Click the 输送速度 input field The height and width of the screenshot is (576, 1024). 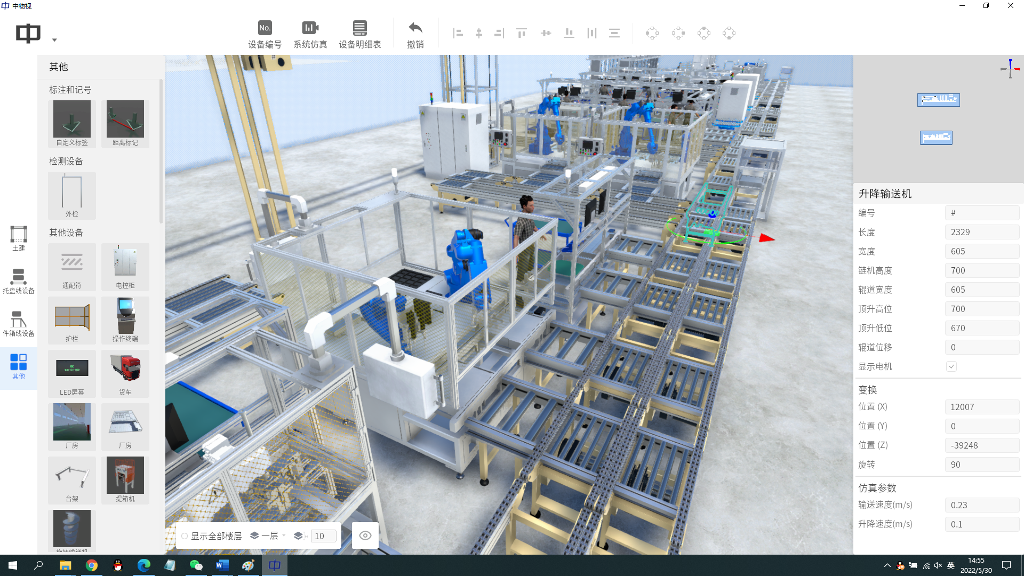click(x=981, y=505)
